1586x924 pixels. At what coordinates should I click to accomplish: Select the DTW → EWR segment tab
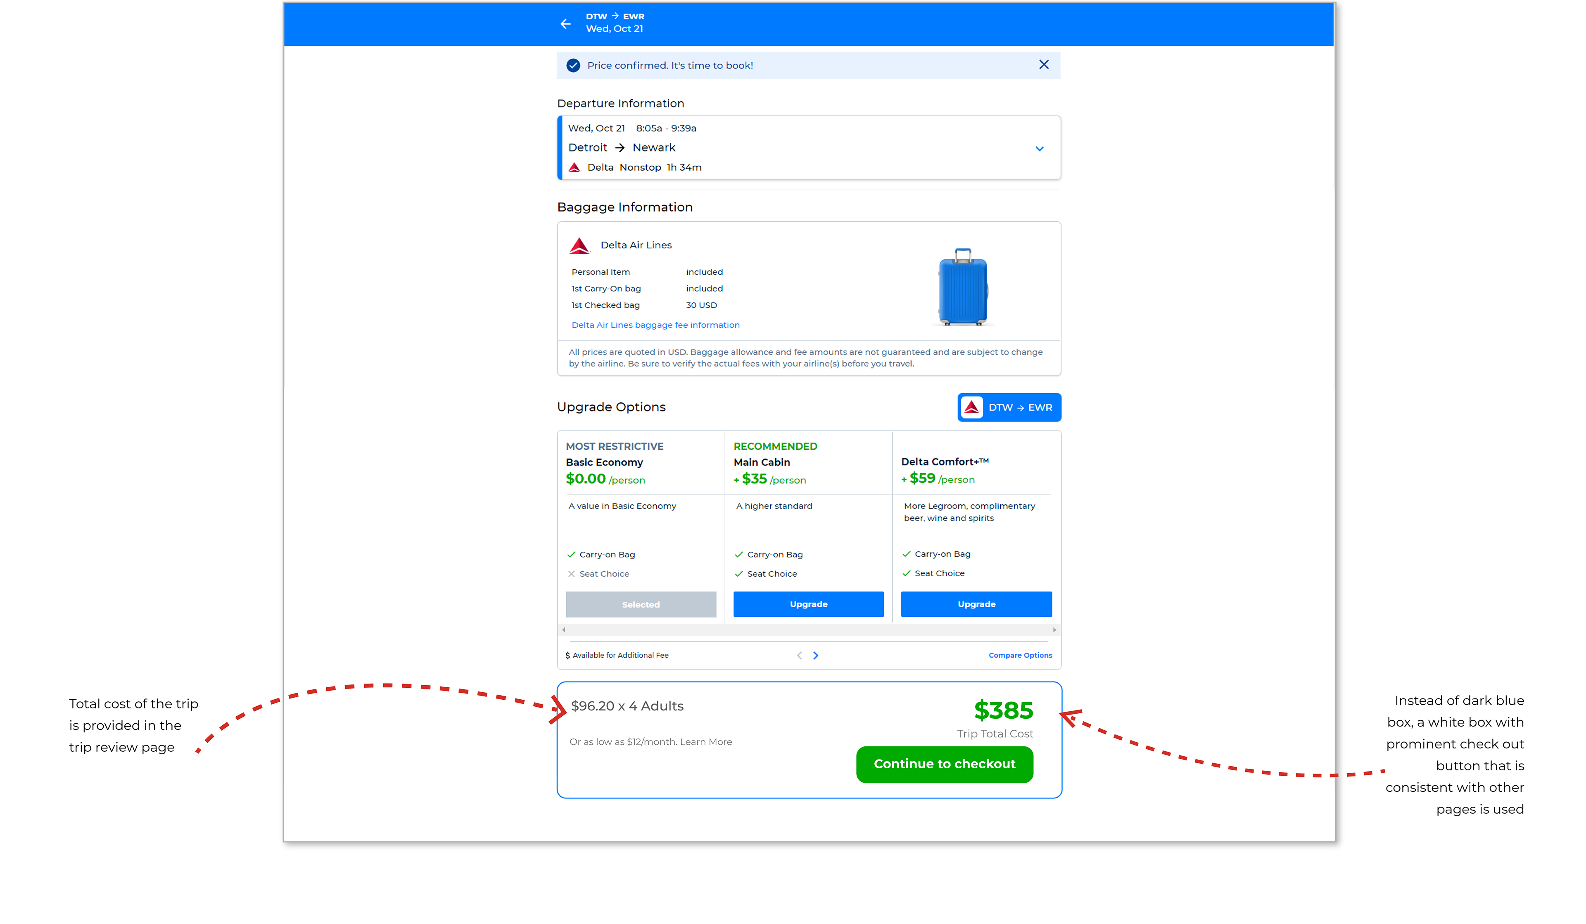tap(1009, 407)
